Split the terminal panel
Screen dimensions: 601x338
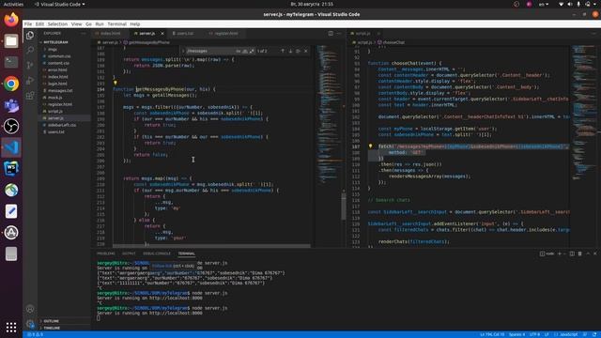(x=572, y=253)
